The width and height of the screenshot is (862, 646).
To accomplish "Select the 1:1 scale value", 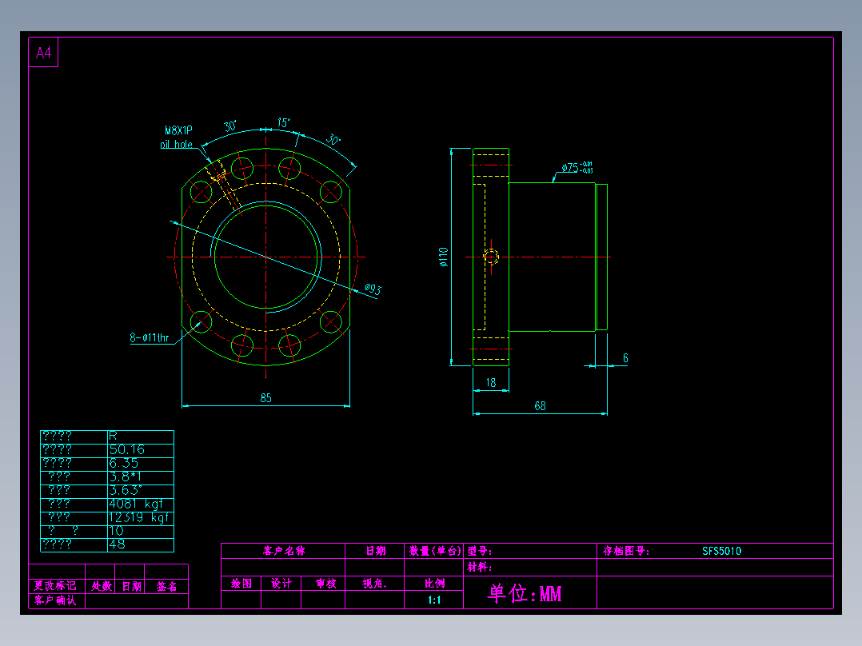I will [x=434, y=600].
